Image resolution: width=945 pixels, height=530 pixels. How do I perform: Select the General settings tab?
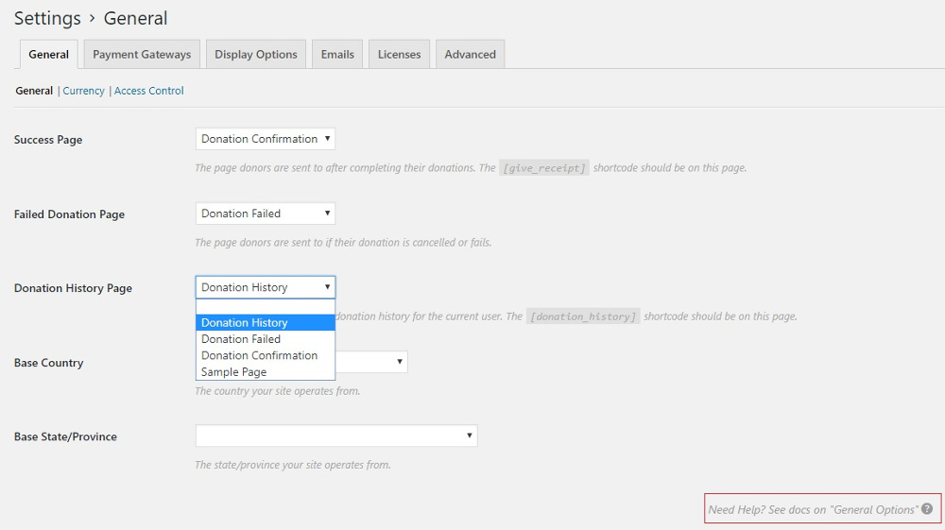48,55
